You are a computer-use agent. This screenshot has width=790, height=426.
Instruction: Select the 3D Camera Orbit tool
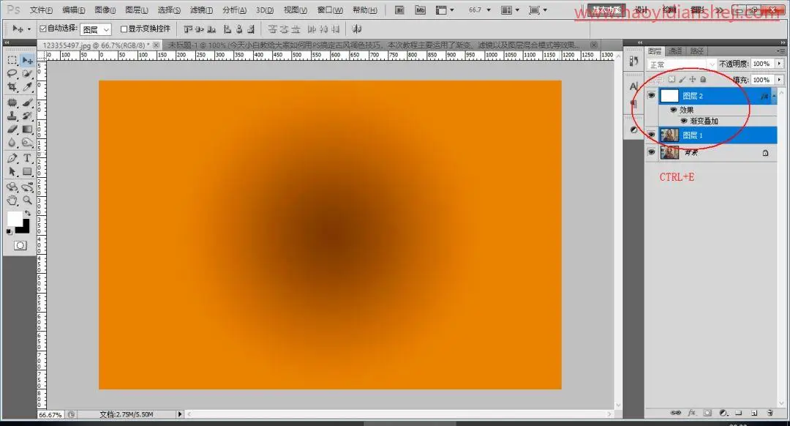point(27,187)
